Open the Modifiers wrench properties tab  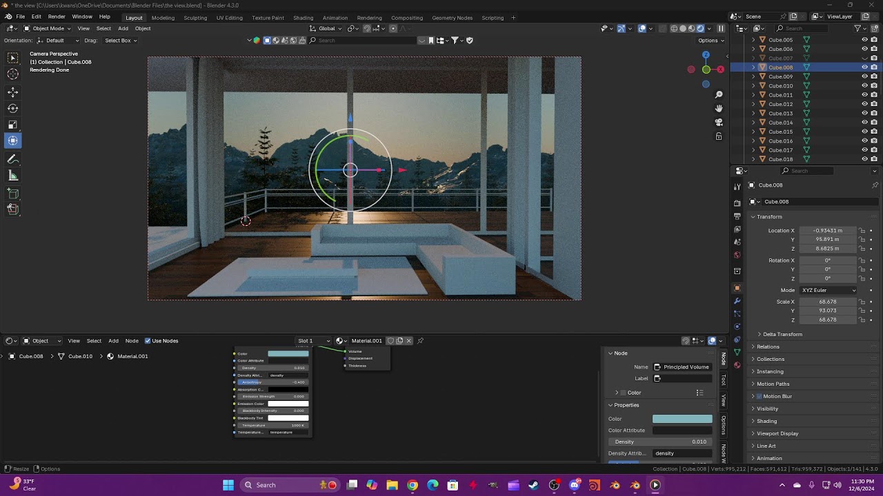click(x=737, y=301)
